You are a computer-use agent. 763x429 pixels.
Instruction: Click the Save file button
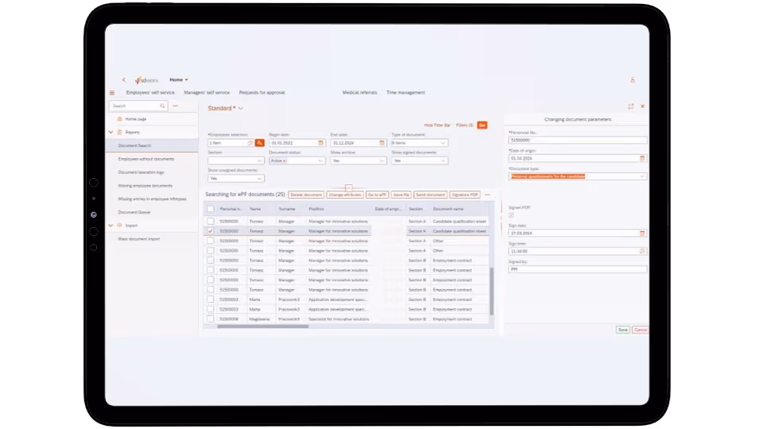click(401, 195)
